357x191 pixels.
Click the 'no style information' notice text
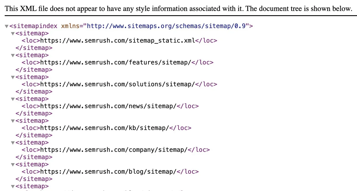[178, 8]
